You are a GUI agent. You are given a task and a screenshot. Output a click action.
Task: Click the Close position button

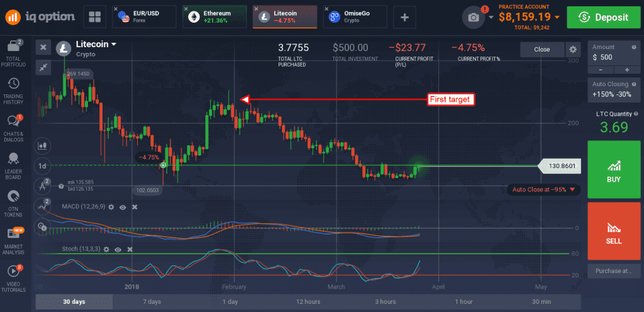(541, 50)
